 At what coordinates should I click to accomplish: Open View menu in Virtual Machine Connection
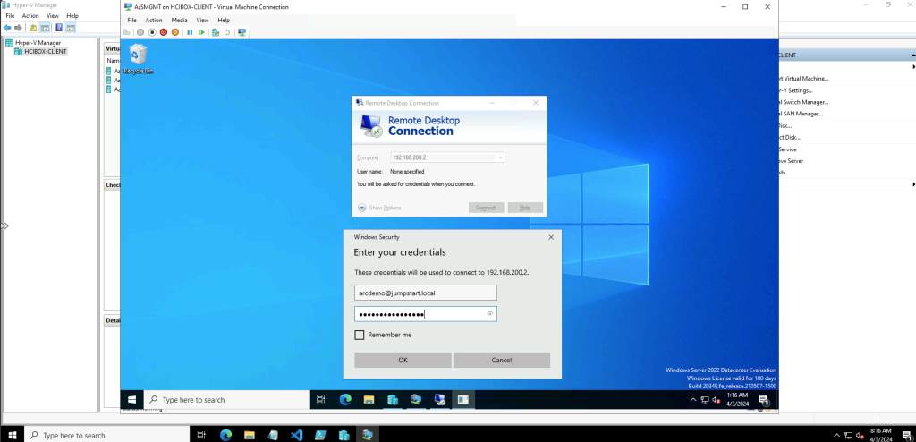203,20
